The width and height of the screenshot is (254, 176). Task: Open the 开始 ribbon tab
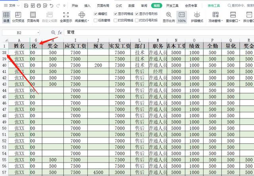coord(75,6)
